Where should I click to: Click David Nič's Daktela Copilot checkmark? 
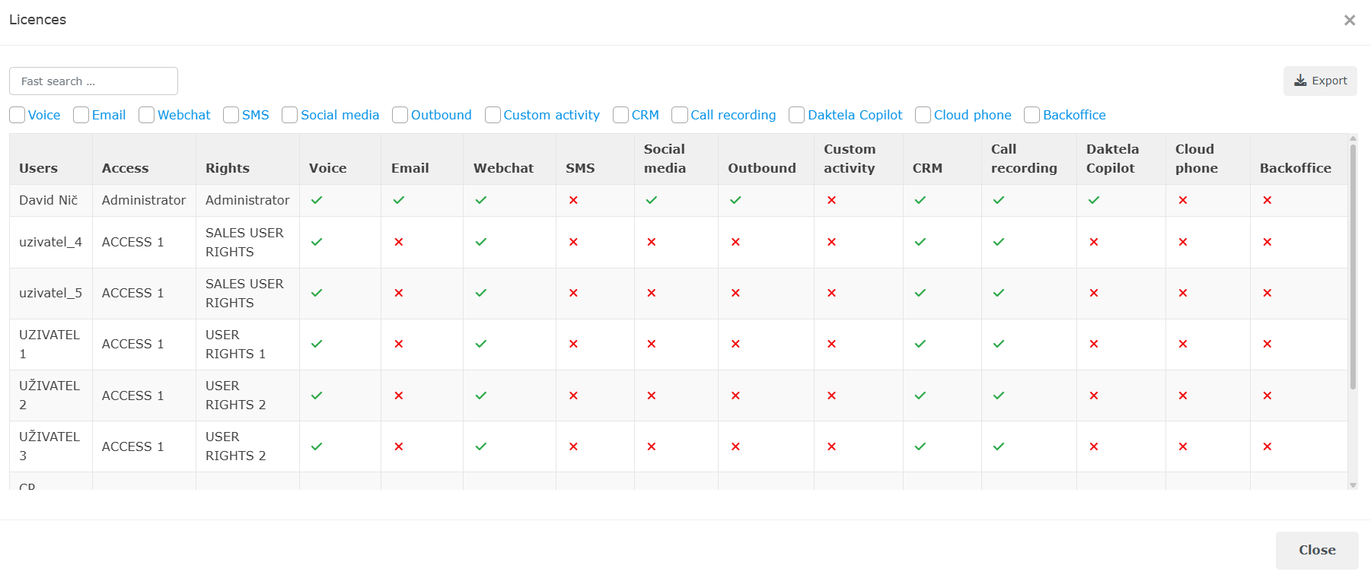pos(1094,200)
